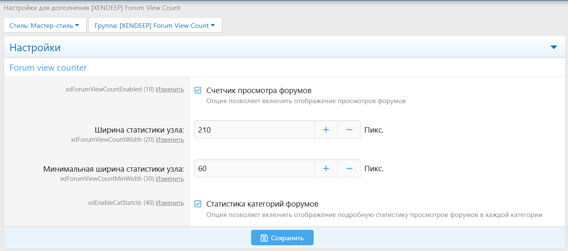Toggle the Счетчик просмотра форумов checkbox
The height and width of the screenshot is (251, 568).
tap(198, 91)
